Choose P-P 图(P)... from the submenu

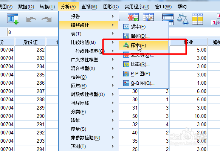[x=143, y=74]
